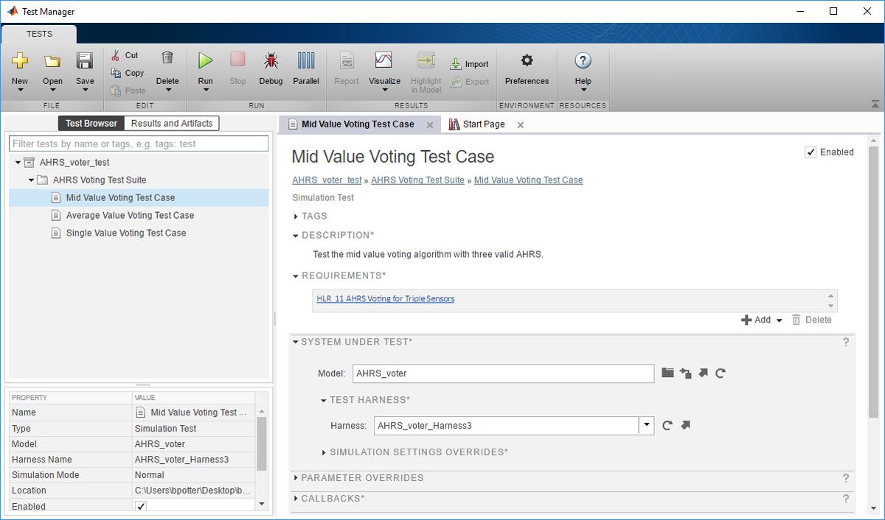The height and width of the screenshot is (520, 885).
Task: Start a Parallel test run
Action: click(305, 66)
